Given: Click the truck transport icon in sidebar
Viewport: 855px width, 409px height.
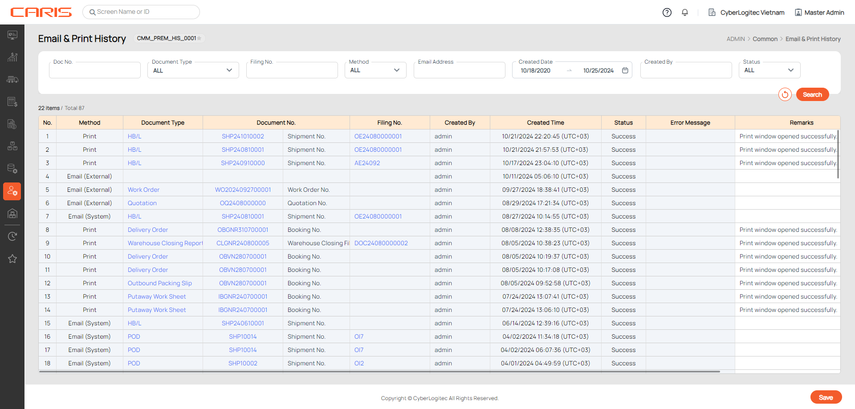Looking at the screenshot, I should [12, 80].
